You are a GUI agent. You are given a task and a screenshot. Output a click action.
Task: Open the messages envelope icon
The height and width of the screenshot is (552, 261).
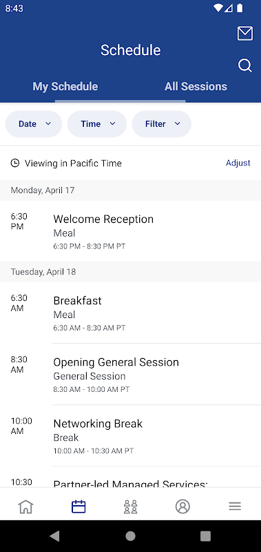(x=245, y=34)
